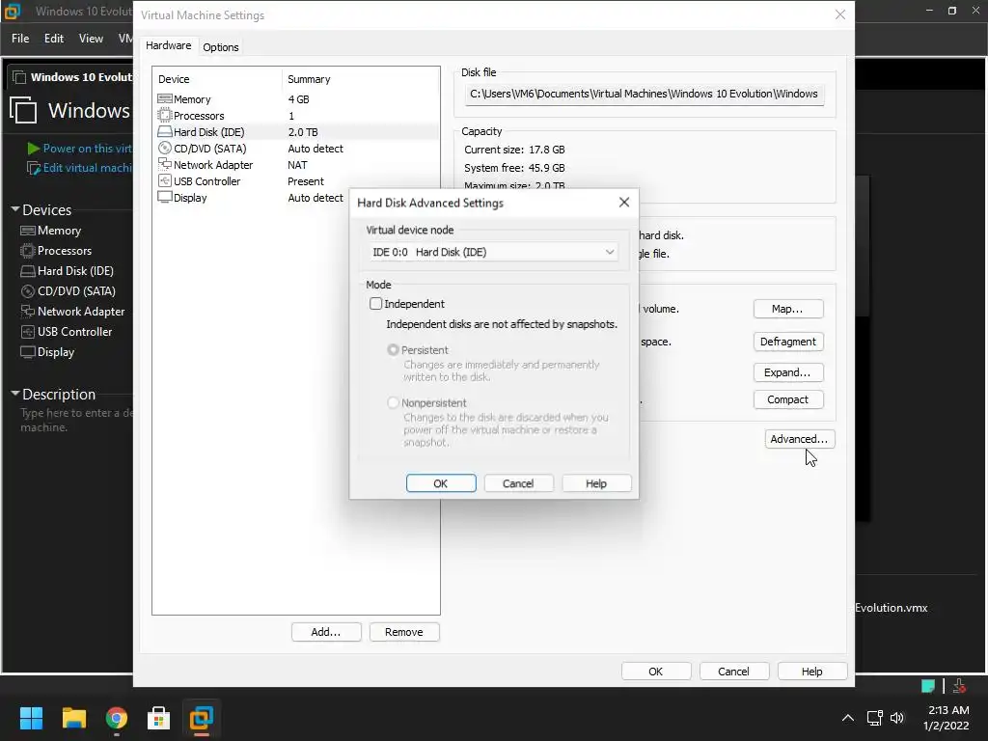
Task: Click Edit virtual machine settings link
Action: point(80,168)
